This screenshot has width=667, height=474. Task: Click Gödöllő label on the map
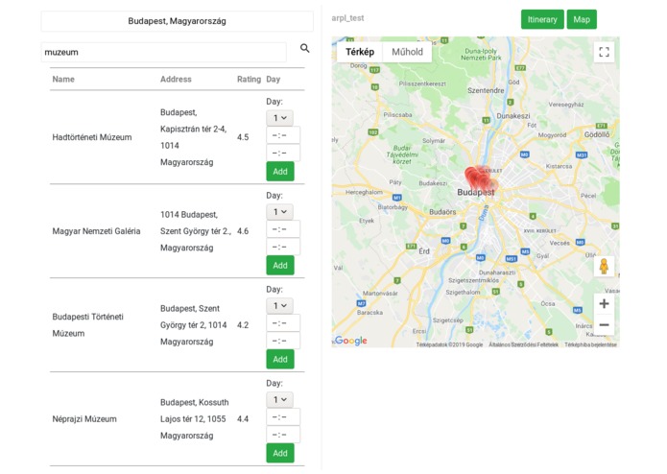(x=596, y=134)
